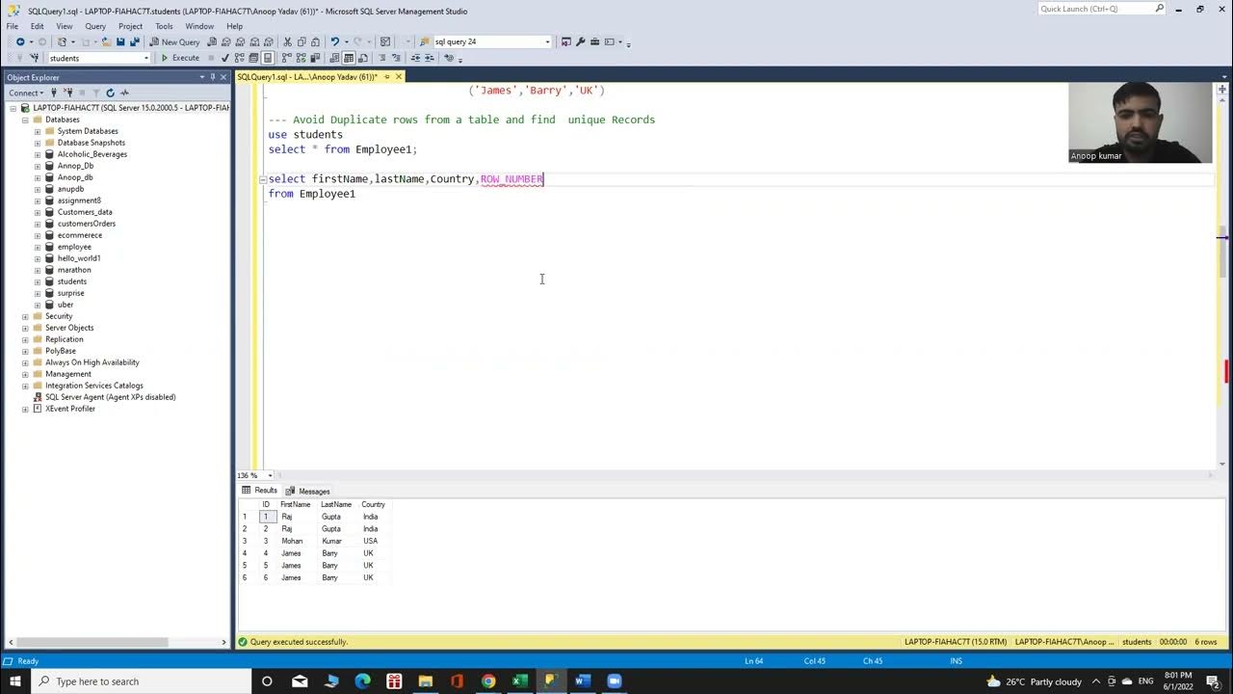Select SQL Server Agent node

pyautogui.click(x=110, y=397)
